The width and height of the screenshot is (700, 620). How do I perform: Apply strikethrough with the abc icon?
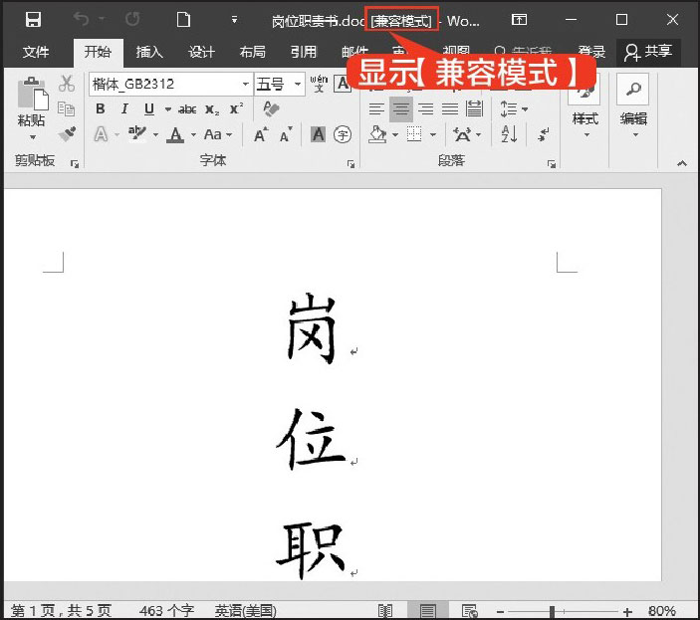tap(187, 109)
